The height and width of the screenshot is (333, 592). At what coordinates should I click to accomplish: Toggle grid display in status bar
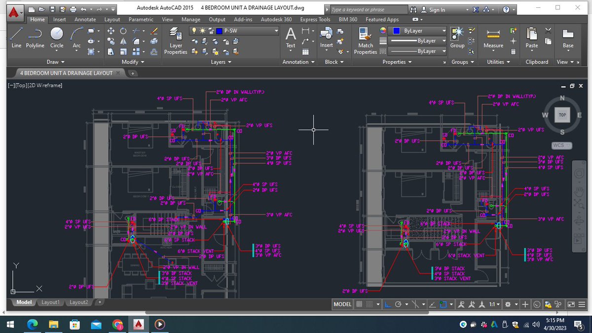click(x=359, y=304)
